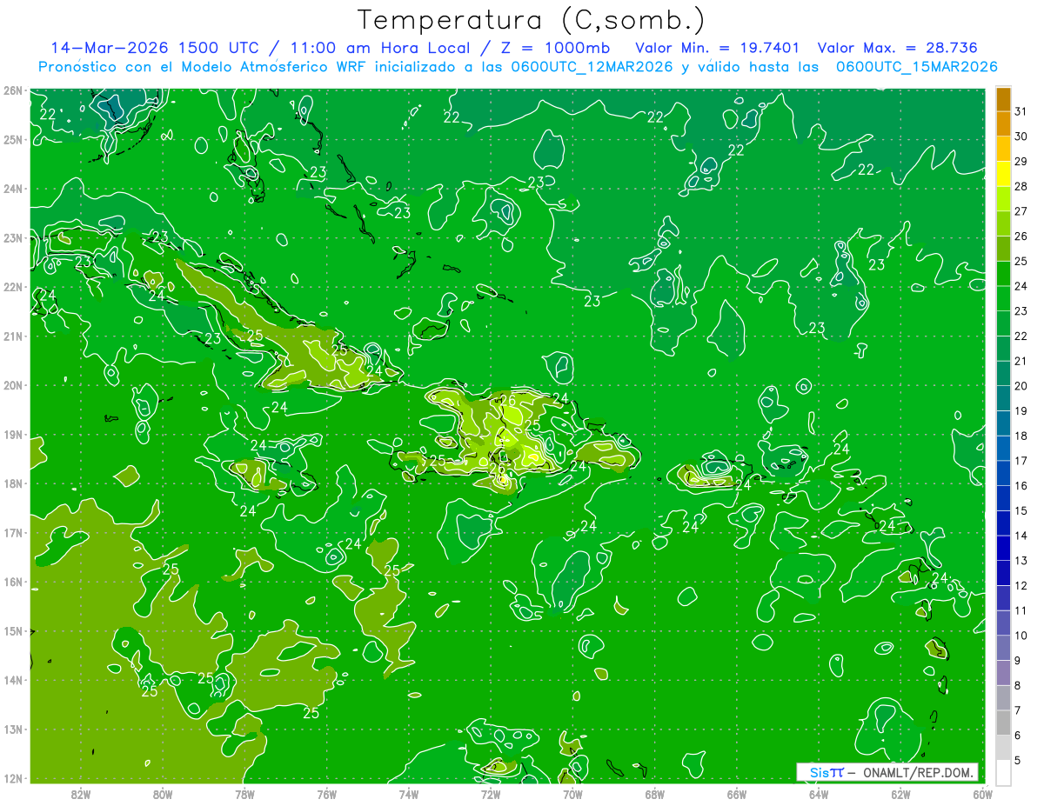Click the 'SisTT - ONAMLT/REP.DOM.' credit box
The height and width of the screenshot is (806, 1044).
point(887,772)
